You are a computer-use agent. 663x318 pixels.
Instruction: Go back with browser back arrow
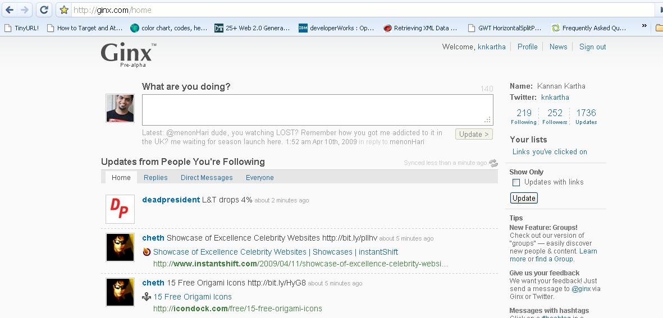10,10
